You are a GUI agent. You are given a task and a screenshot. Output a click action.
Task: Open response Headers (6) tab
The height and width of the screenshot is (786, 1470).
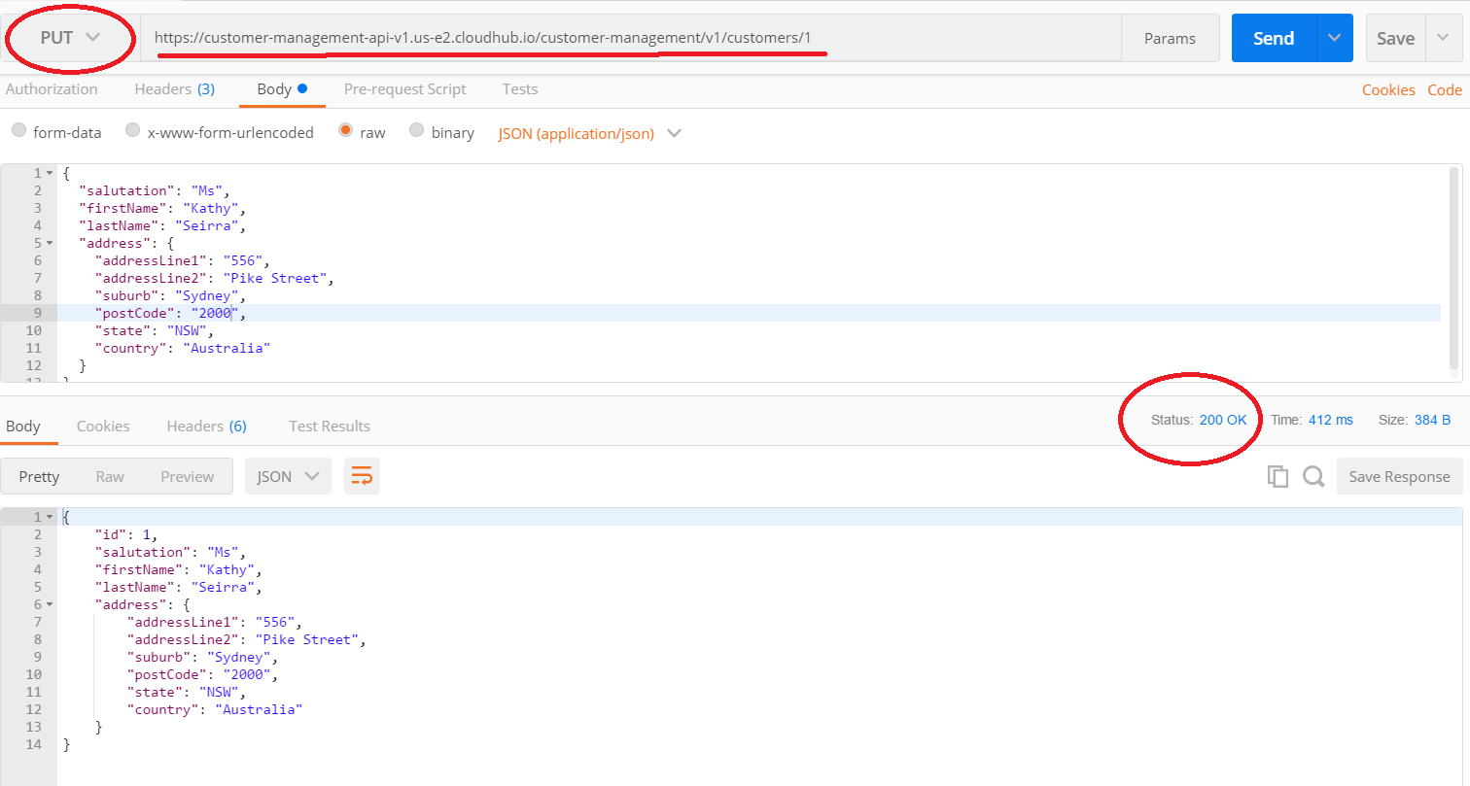206,426
